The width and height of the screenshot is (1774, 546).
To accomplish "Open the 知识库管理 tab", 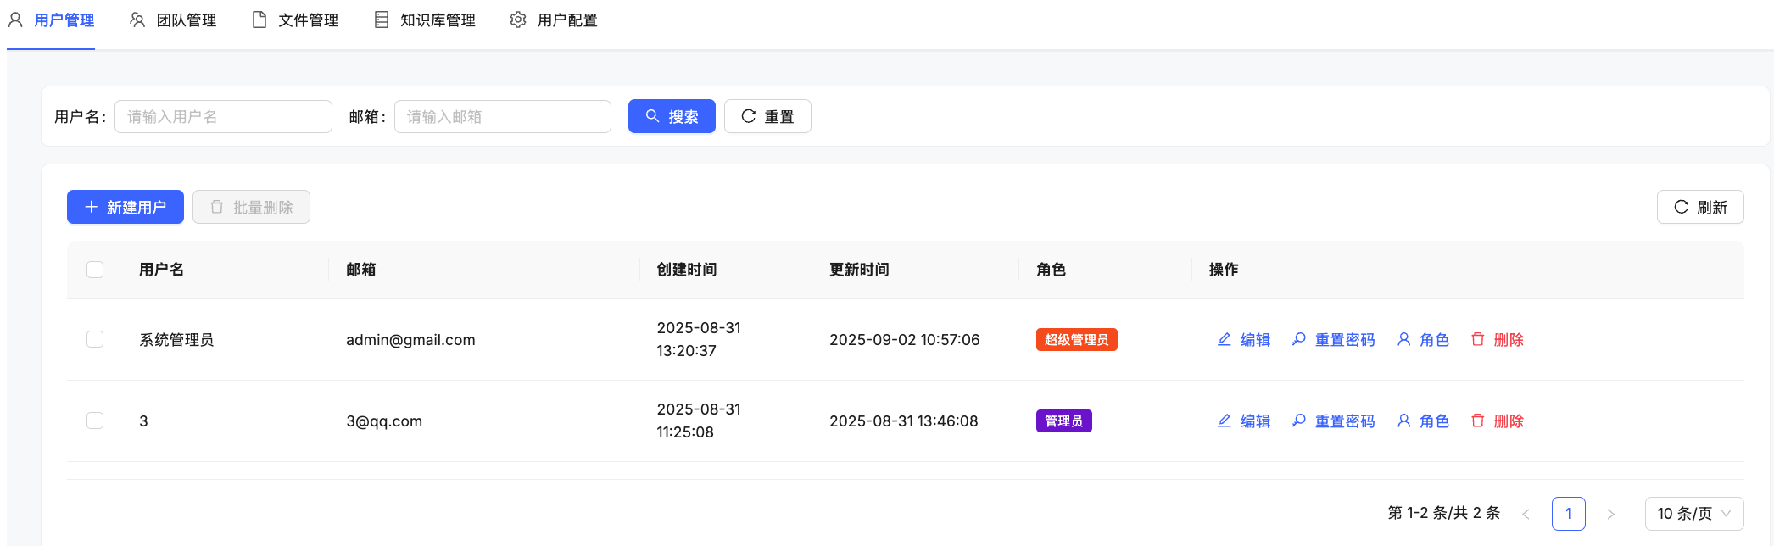I will tap(426, 20).
